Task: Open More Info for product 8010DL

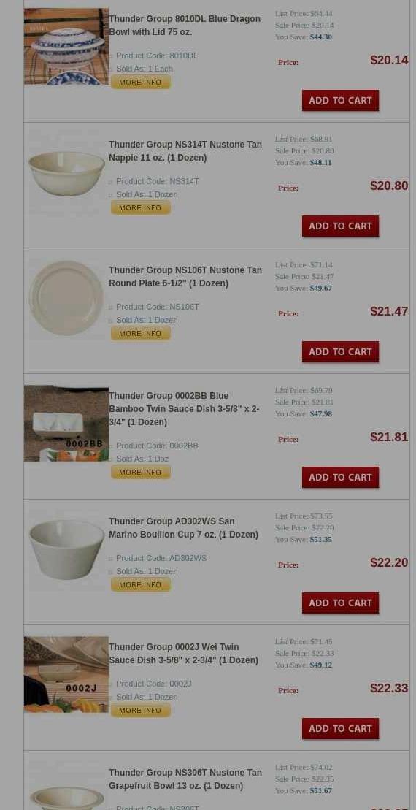Action: click(140, 82)
